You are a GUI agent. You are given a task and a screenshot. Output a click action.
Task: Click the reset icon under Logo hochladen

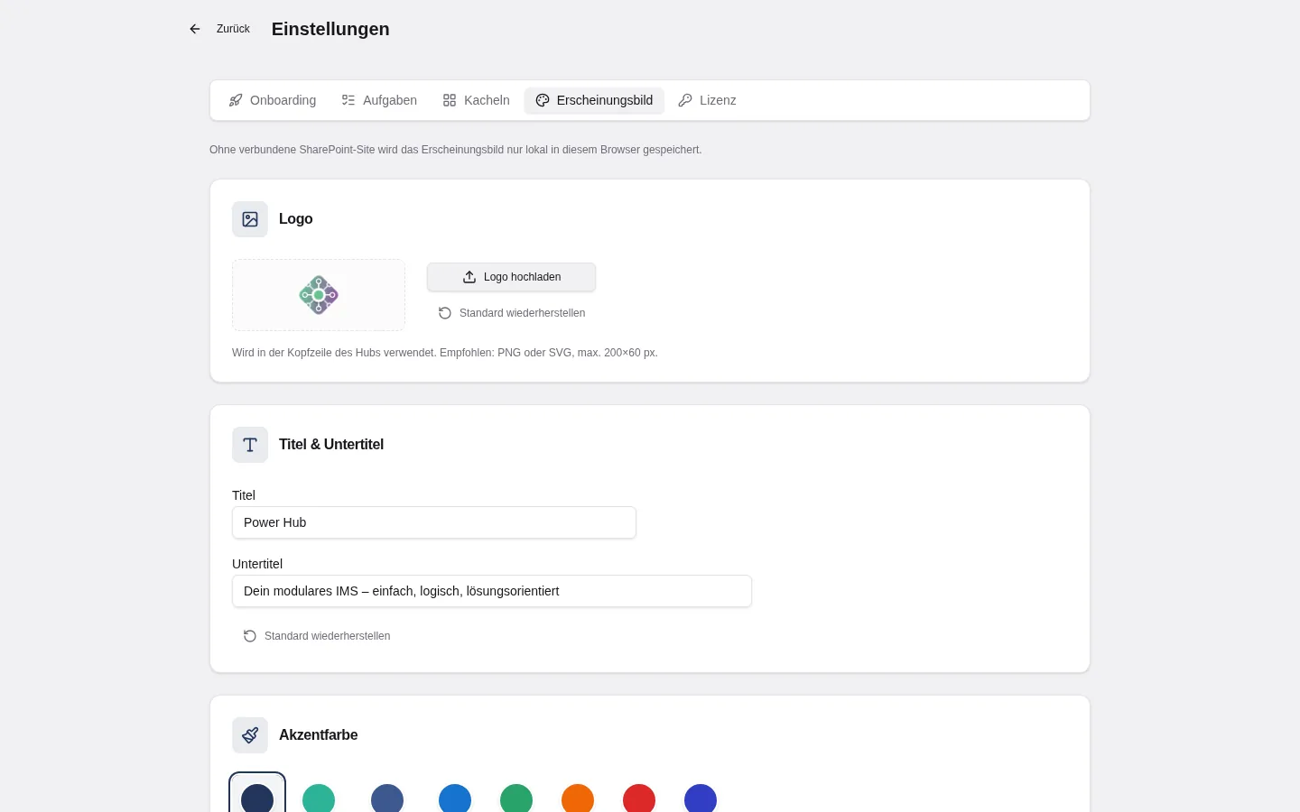click(445, 313)
